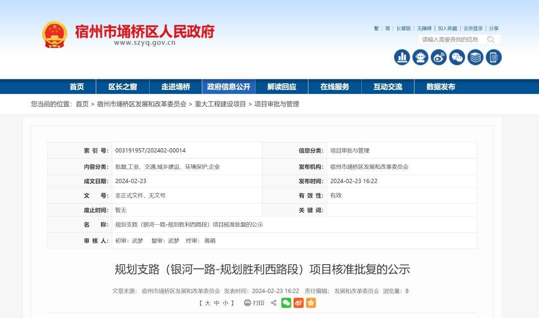The width and height of the screenshot is (539, 318).
Task: Open the statistics bar-chart icon in header
Action: (x=402, y=57)
